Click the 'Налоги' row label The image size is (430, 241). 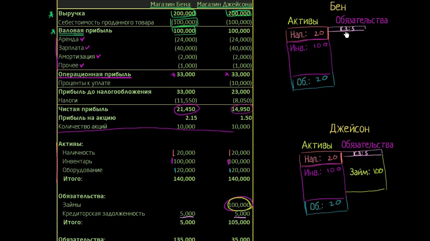click(68, 100)
